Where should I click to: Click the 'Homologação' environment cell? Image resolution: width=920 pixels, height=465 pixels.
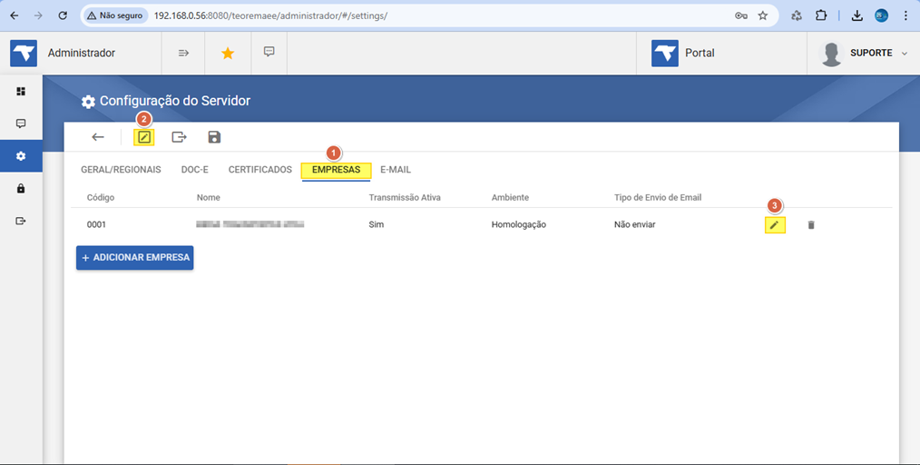pyautogui.click(x=519, y=224)
